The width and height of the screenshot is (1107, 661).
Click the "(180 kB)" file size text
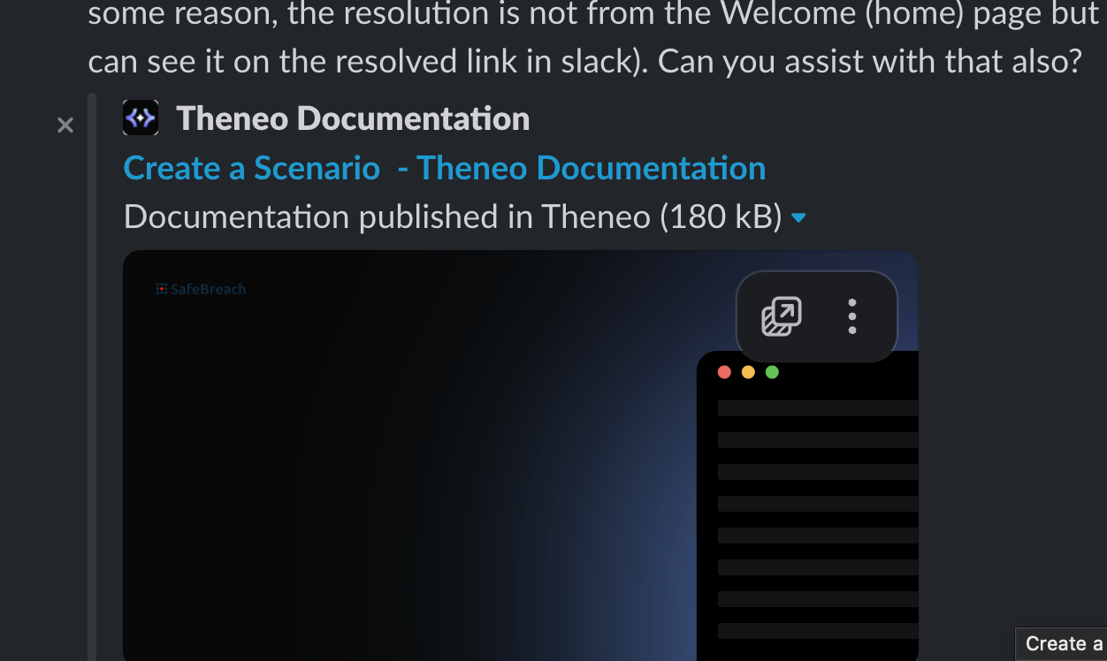pyautogui.click(x=721, y=217)
